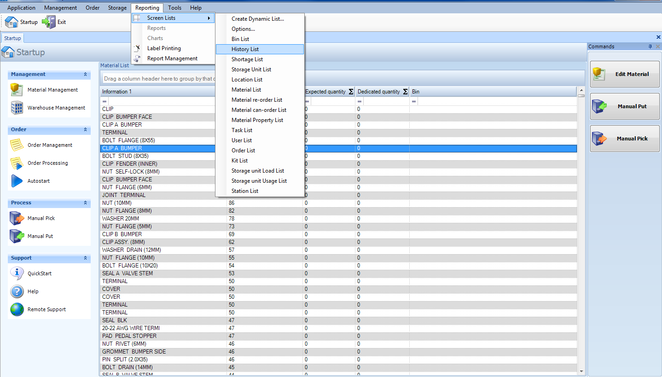
Task: Click the Label Printing menu icon
Action: click(137, 48)
